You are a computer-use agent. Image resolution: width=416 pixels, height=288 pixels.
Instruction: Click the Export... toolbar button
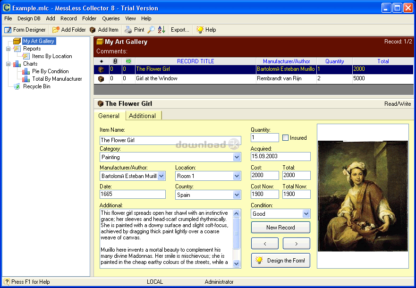[180, 30]
